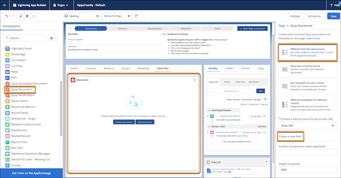This screenshot has height=178, width=341.
Task: Tick the Project Budgeted checkbox
Action: (69, 43)
